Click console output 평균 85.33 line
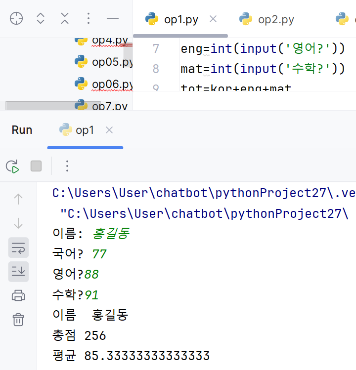Screen dimensions: 356x370 131,356
